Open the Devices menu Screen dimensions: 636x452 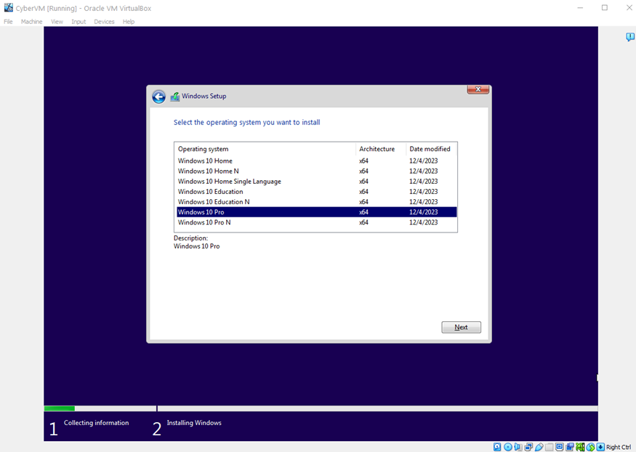[x=104, y=22]
